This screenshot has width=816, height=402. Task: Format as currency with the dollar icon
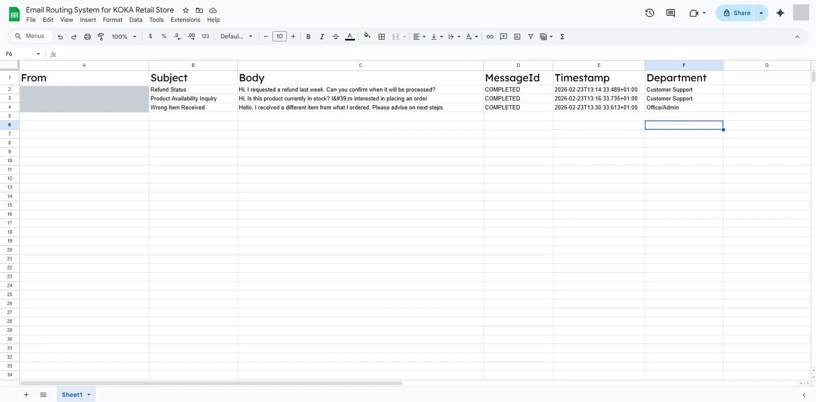click(150, 36)
